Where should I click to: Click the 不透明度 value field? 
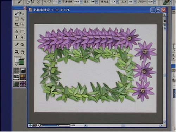pos(77,2)
